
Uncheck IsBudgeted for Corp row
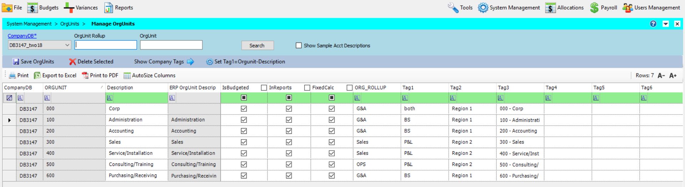[x=244, y=108]
